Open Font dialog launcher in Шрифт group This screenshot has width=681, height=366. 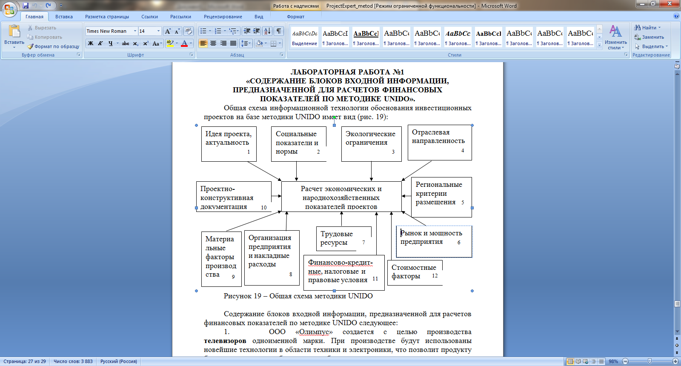191,55
